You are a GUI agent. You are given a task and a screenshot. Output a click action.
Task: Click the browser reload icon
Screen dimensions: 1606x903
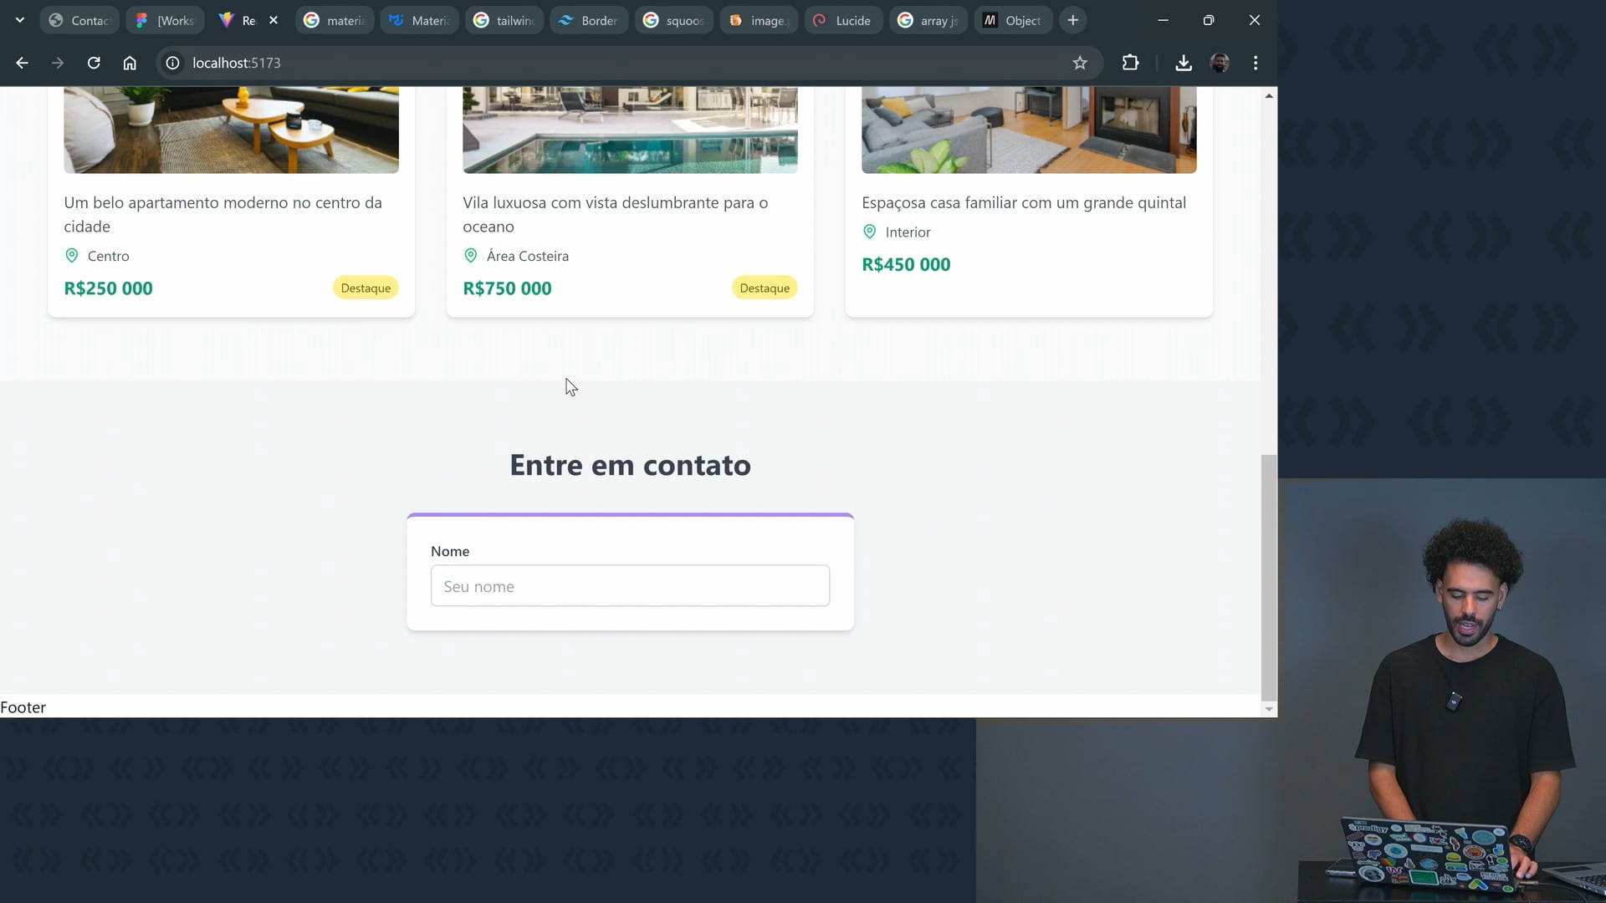94,63
